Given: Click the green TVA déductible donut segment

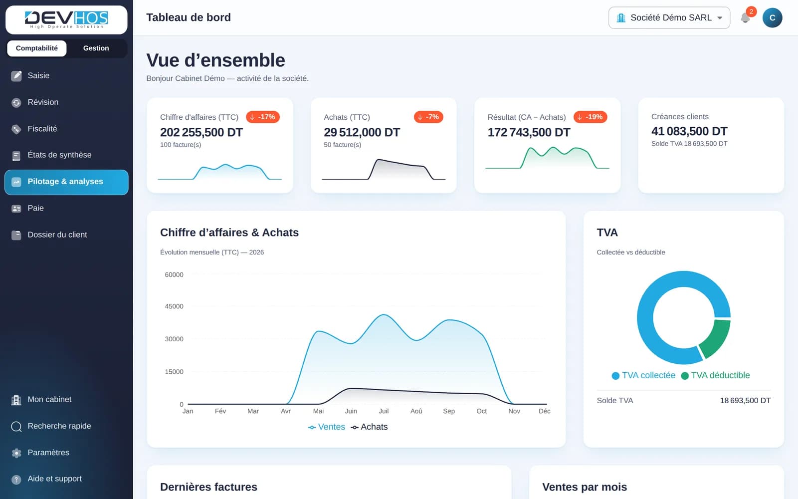Looking at the screenshot, I should click(x=717, y=339).
